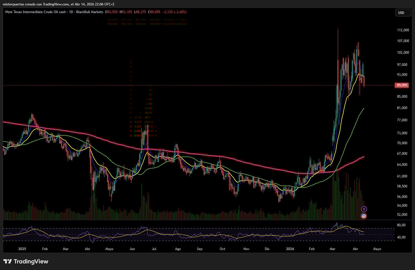Click the change value −3,330 (−3,60%)

[x=174, y=12]
